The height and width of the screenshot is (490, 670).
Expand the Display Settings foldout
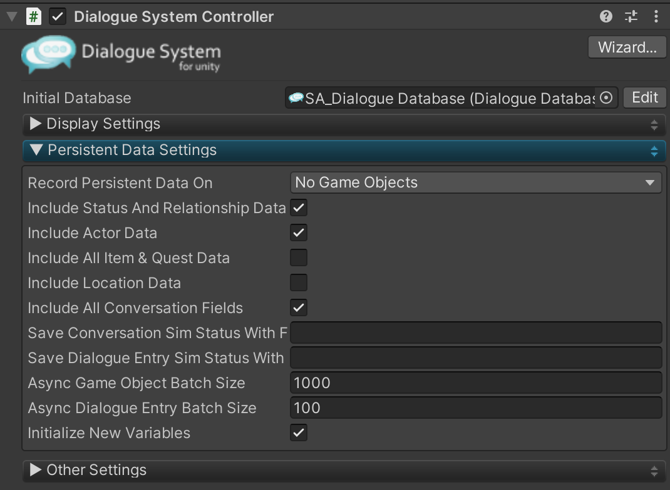pyautogui.click(x=36, y=124)
